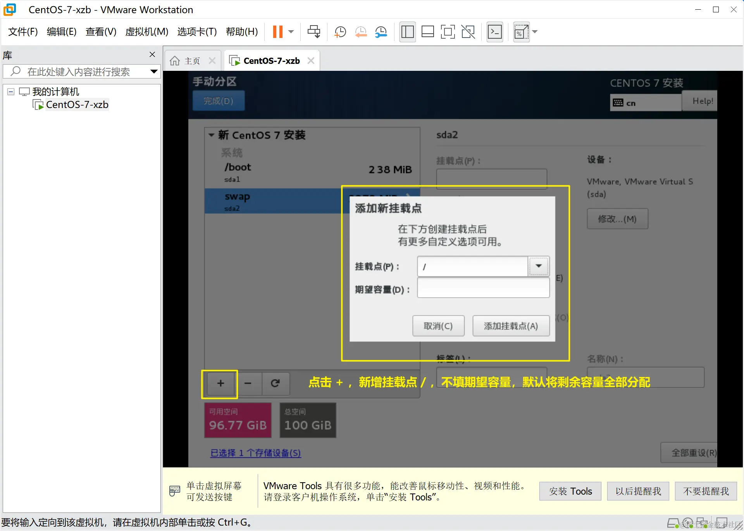The width and height of the screenshot is (744, 531).
Task: Close the 主页 tab
Action: [212, 61]
